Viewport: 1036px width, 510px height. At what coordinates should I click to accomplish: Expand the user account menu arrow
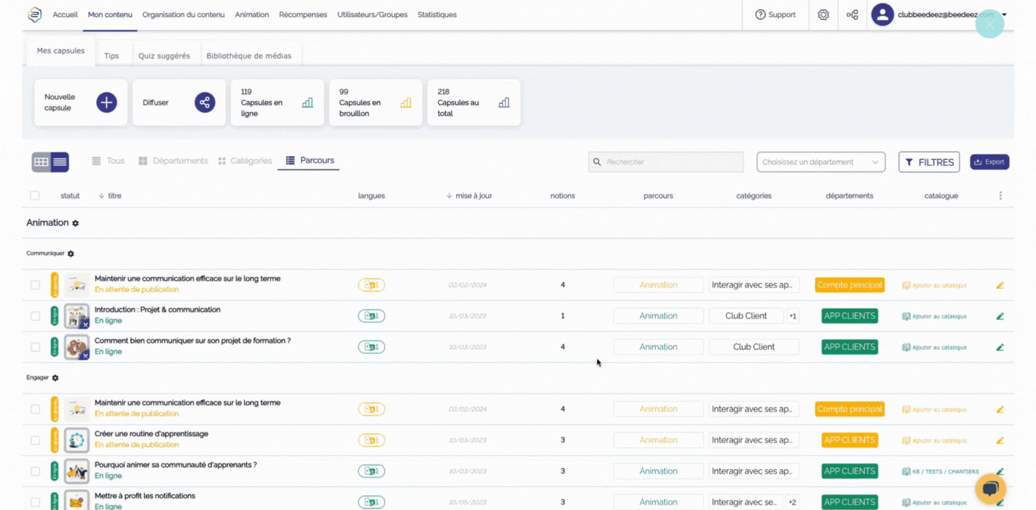[1004, 15]
